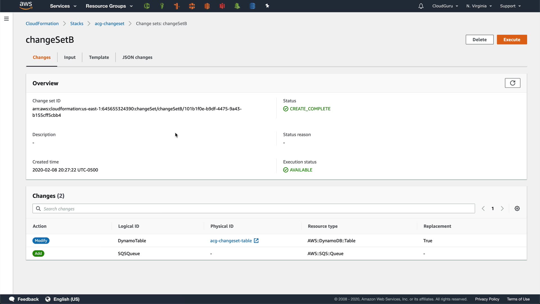Go to Stacks breadcrumb link
The image size is (540, 304).
(x=76, y=24)
